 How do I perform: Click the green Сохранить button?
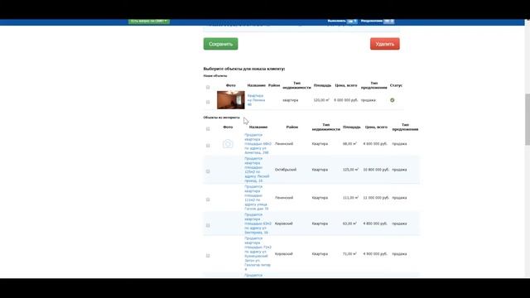[220, 44]
